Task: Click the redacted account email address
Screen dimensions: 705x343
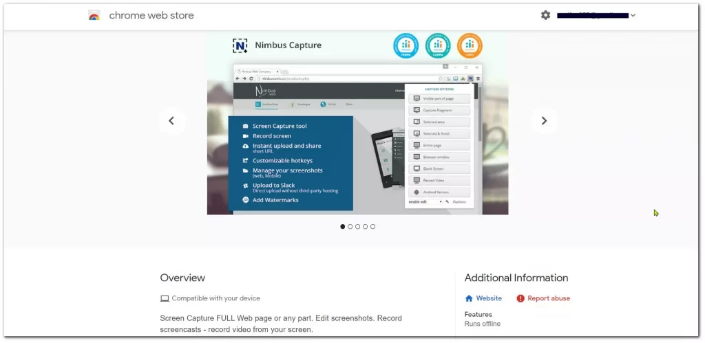Action: pyautogui.click(x=592, y=15)
